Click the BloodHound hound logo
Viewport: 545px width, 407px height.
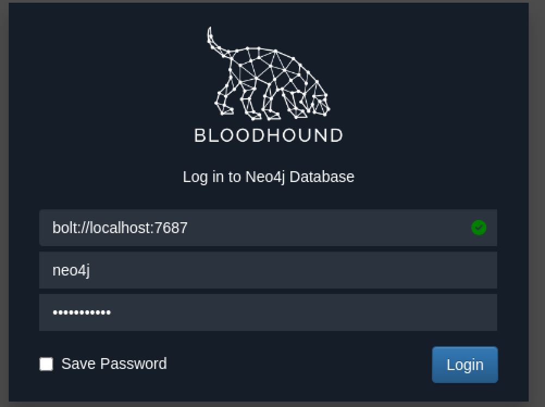[x=268, y=73]
